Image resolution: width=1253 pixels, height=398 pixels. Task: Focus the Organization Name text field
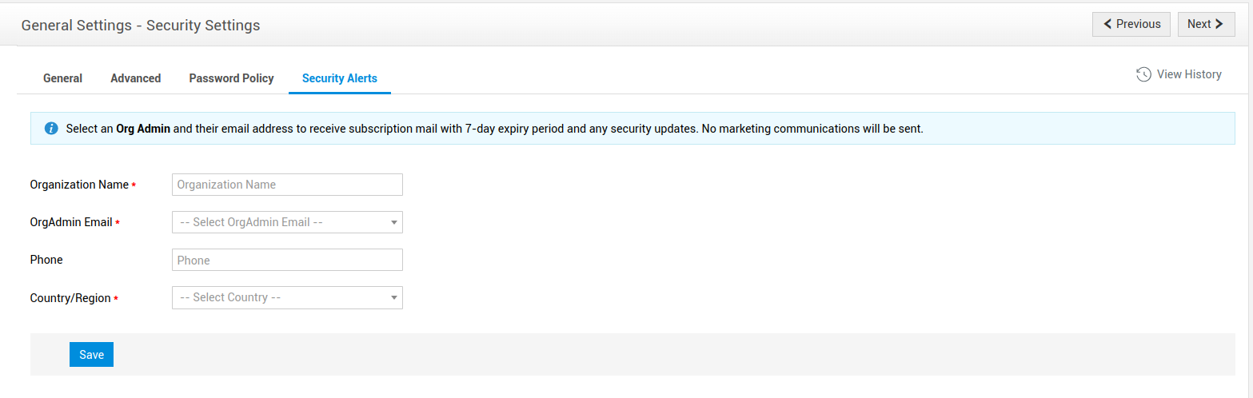[287, 185]
